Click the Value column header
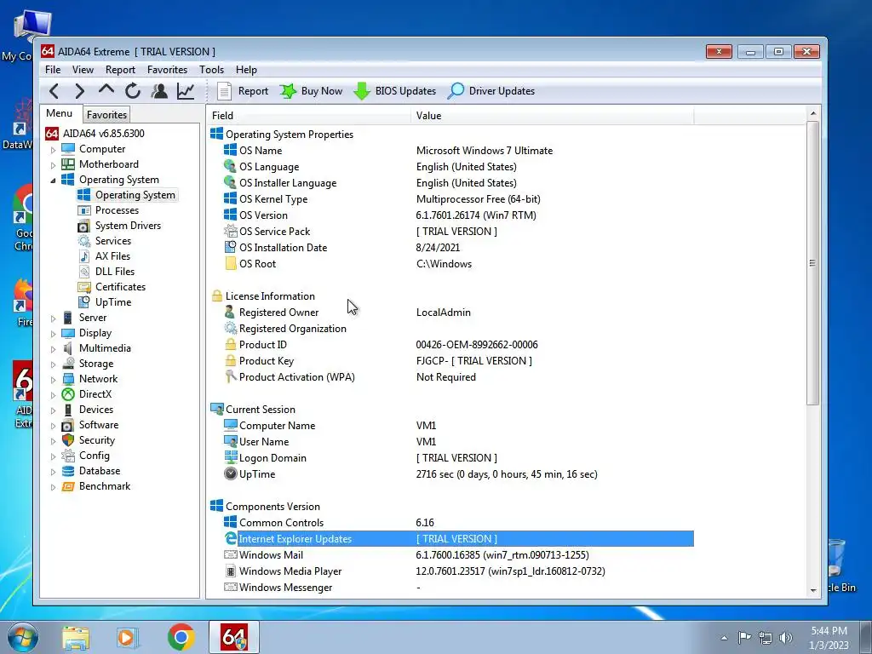 pyautogui.click(x=553, y=116)
